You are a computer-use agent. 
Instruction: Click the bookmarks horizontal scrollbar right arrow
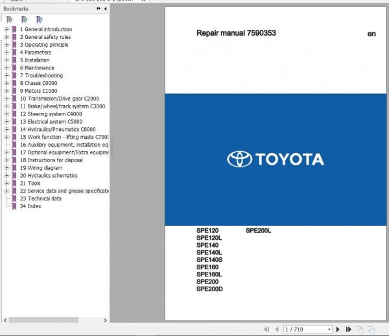pos(106,320)
